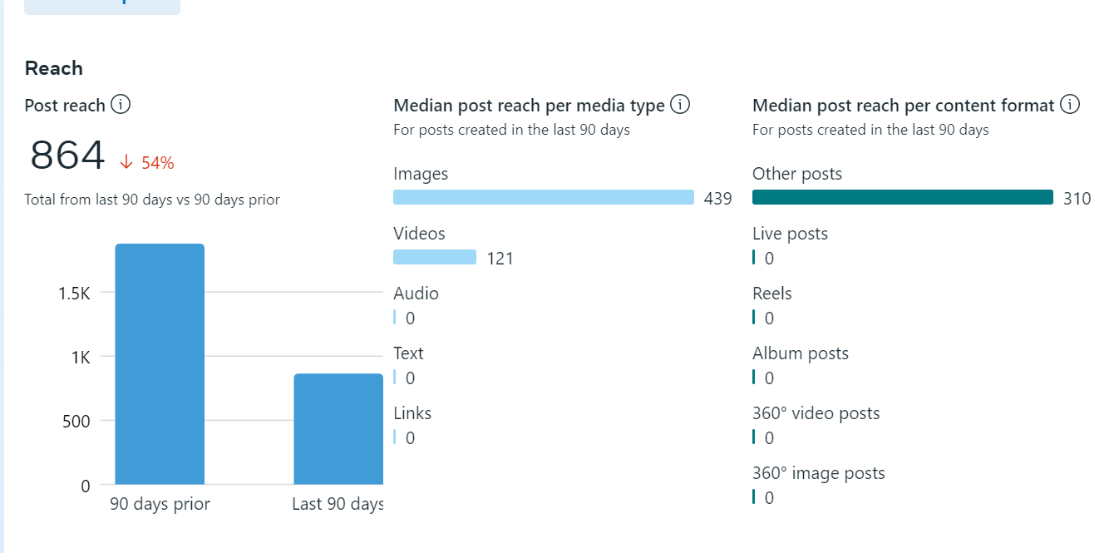Image resolution: width=1119 pixels, height=553 pixels.
Task: Click the Videos reach bar
Action: pyautogui.click(x=435, y=257)
